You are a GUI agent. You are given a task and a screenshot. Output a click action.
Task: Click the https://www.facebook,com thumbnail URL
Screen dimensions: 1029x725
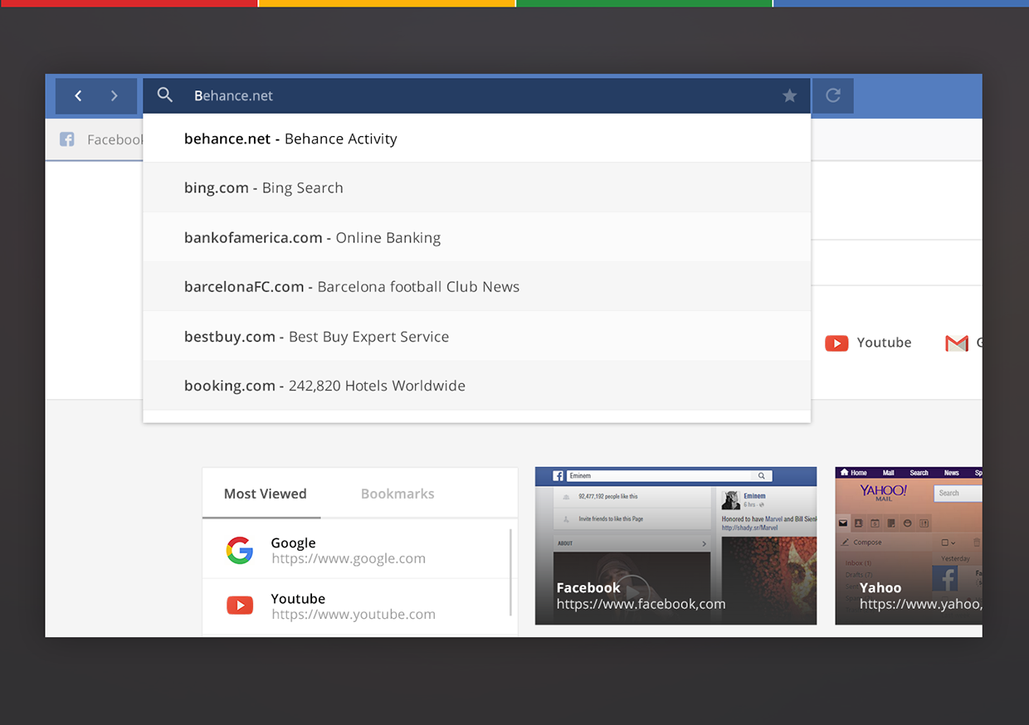coord(641,605)
